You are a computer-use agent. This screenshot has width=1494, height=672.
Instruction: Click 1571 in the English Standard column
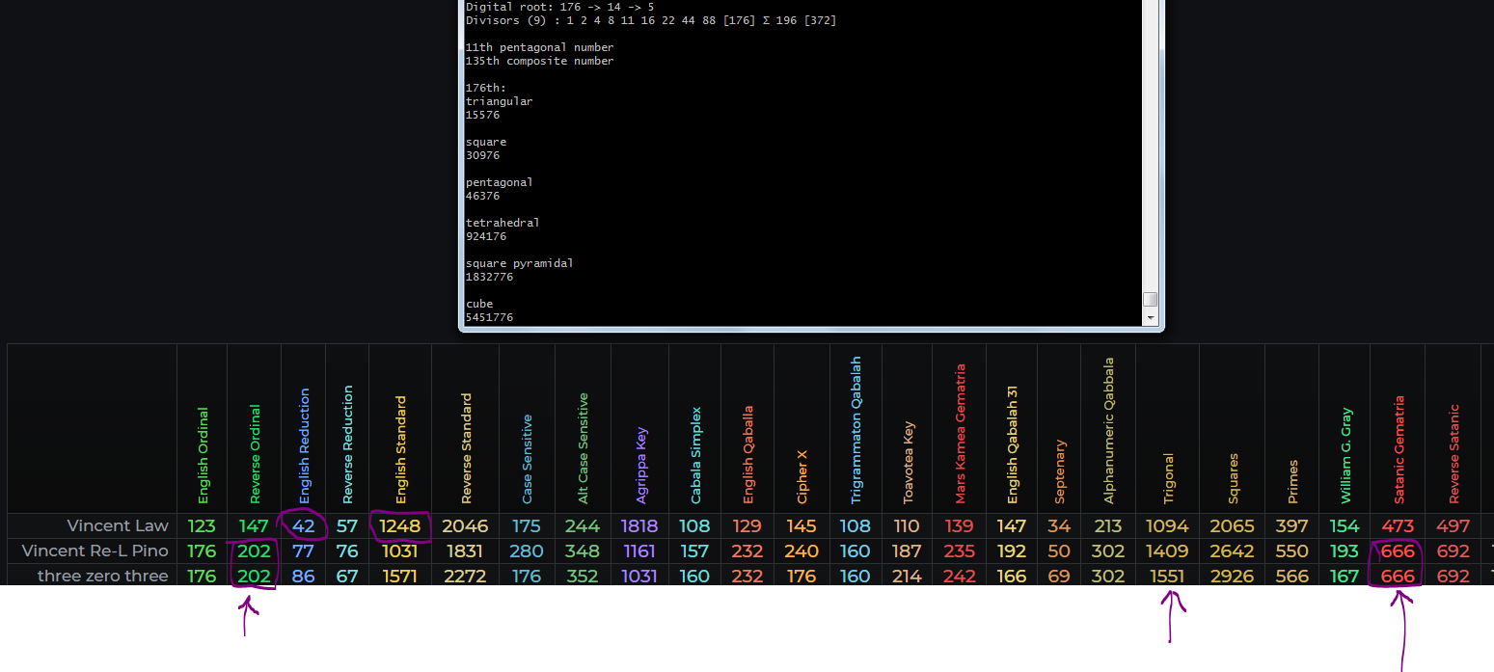(x=400, y=577)
